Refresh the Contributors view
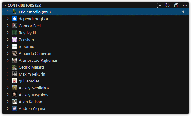Viewport: 191px width, 116px height. [x=168, y=5]
